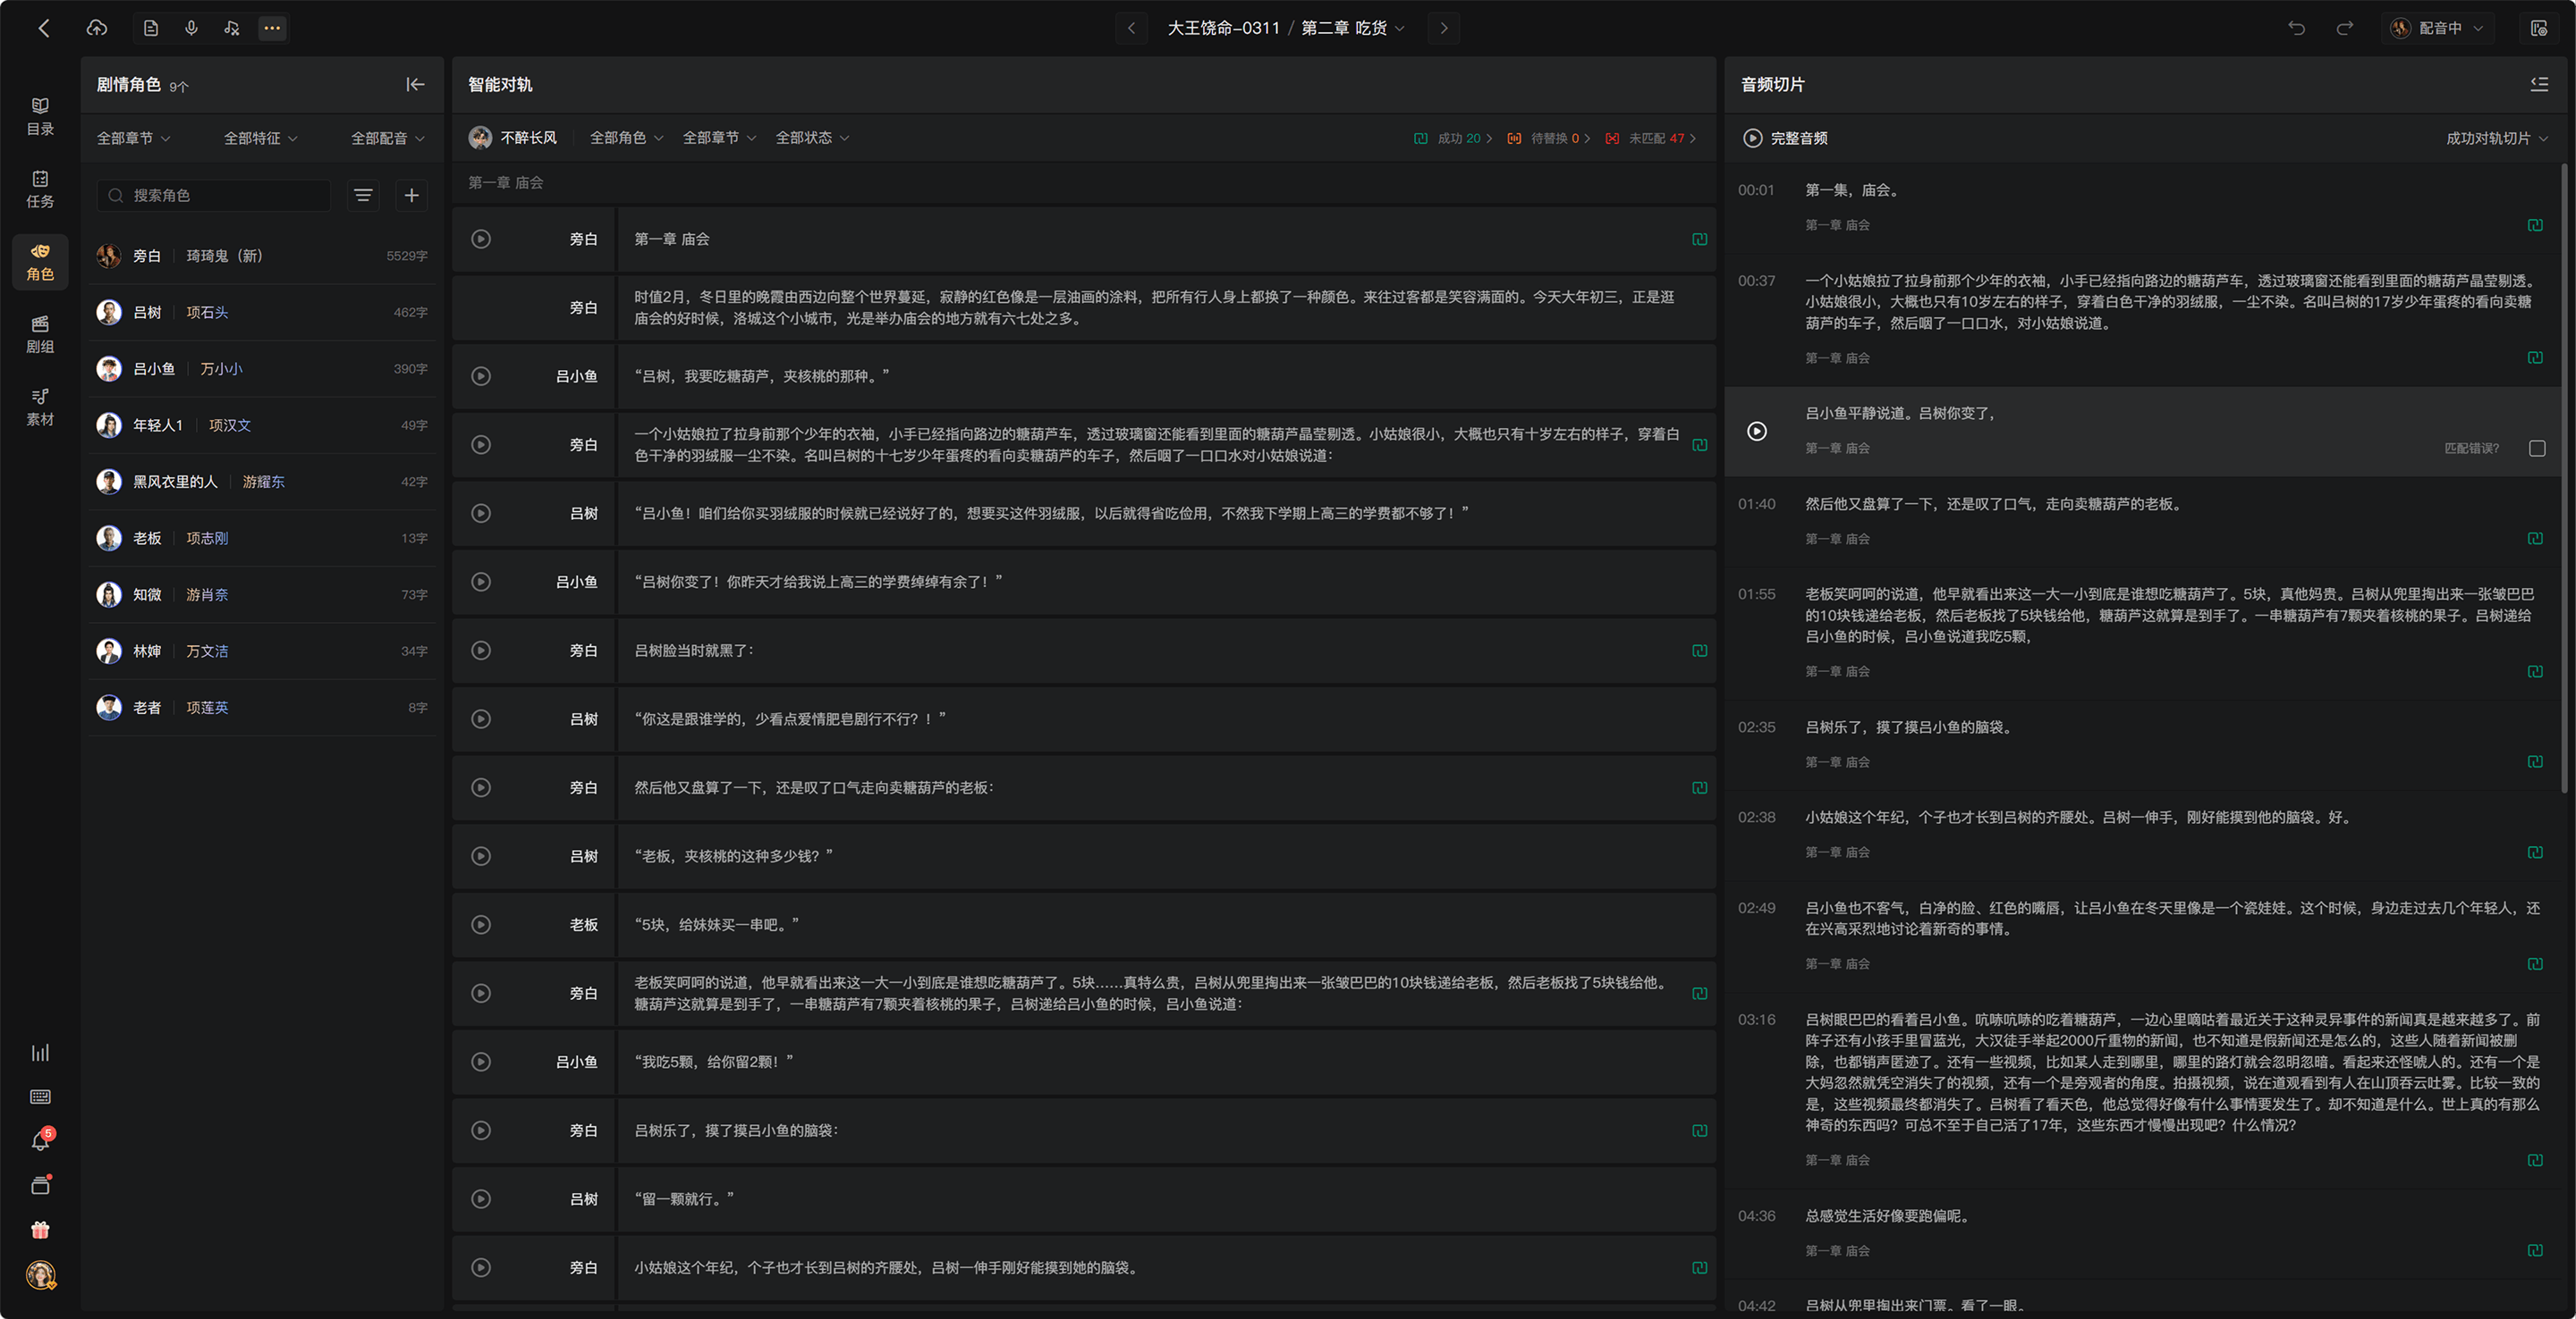Click the 大王饶命-0311 project title
The width and height of the screenshot is (2576, 1319).
click(x=1223, y=28)
